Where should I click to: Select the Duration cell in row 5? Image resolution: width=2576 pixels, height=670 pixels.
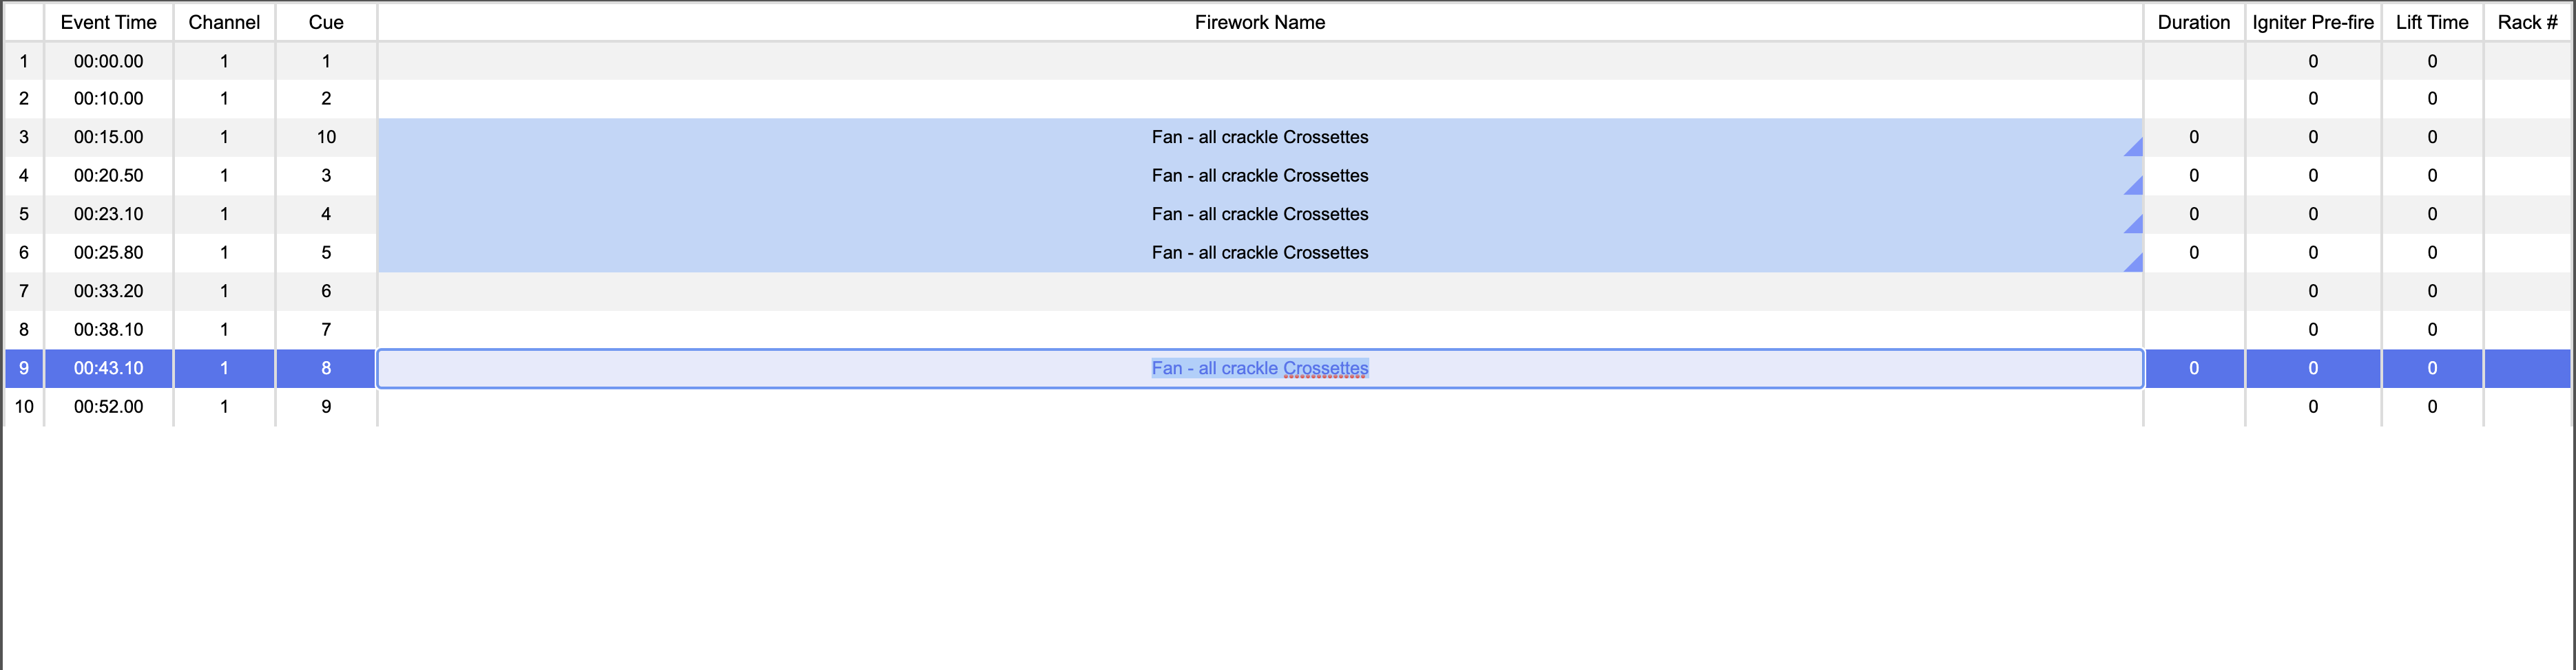tap(2194, 214)
